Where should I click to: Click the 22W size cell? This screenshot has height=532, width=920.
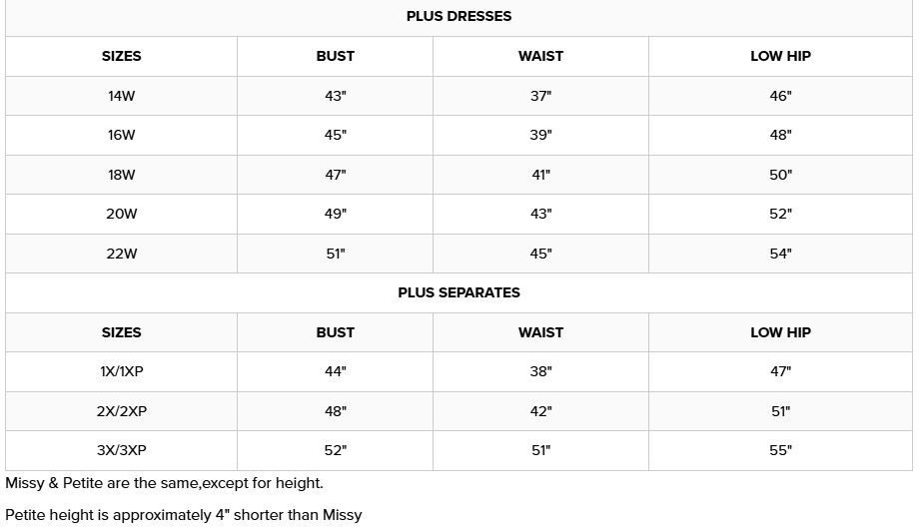pos(121,254)
